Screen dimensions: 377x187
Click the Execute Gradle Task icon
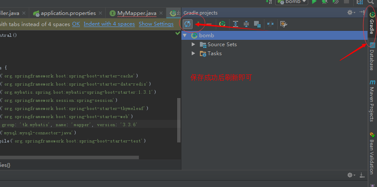(x=222, y=24)
